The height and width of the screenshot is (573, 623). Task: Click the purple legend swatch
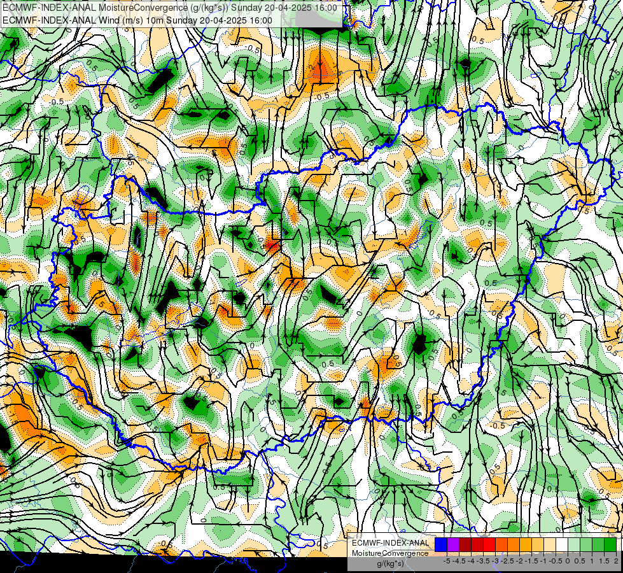tap(453, 544)
